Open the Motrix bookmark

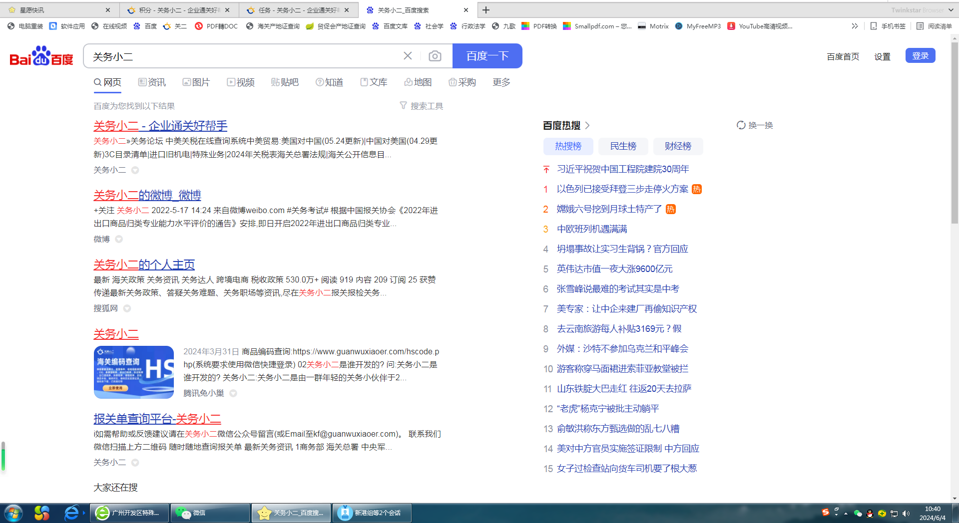pos(653,26)
